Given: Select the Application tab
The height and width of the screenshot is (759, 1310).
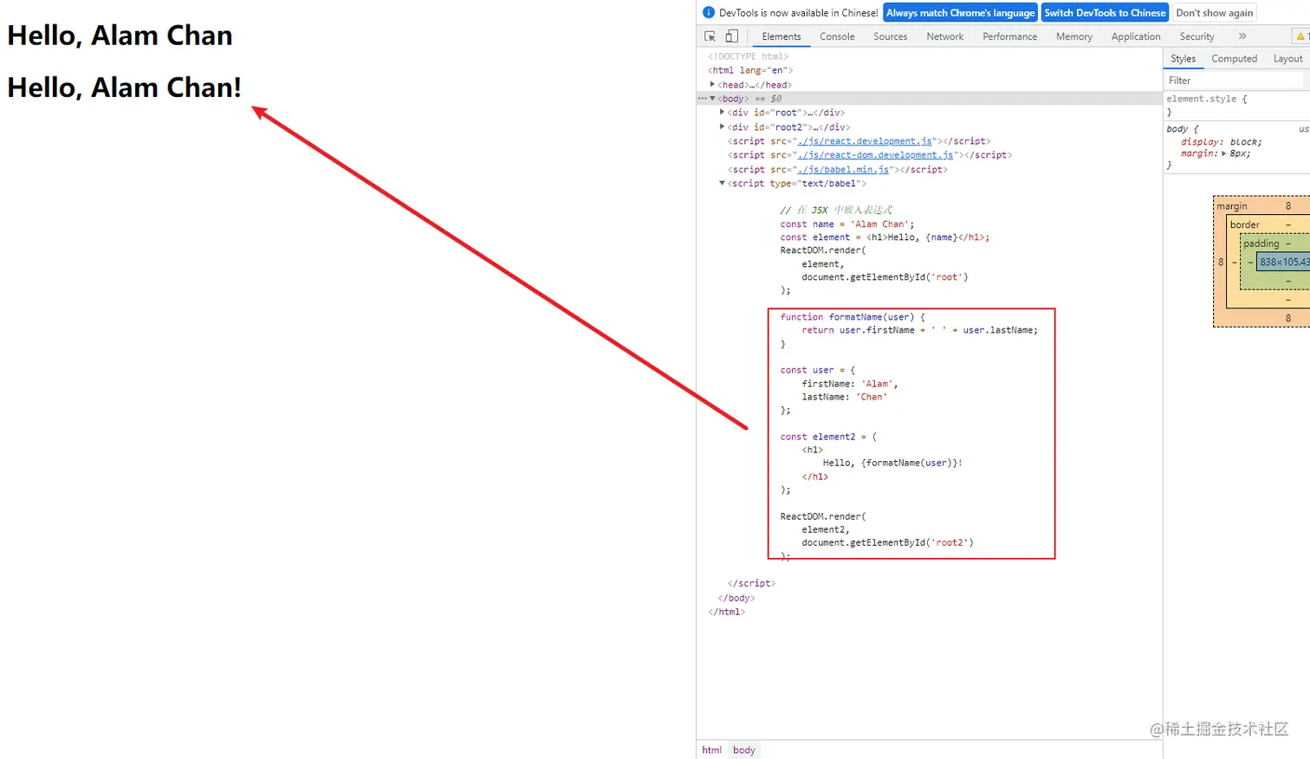Looking at the screenshot, I should click(1136, 36).
